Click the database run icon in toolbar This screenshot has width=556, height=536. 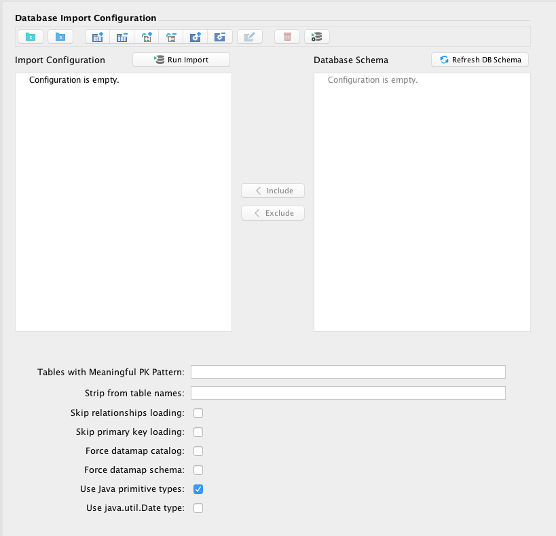(317, 37)
